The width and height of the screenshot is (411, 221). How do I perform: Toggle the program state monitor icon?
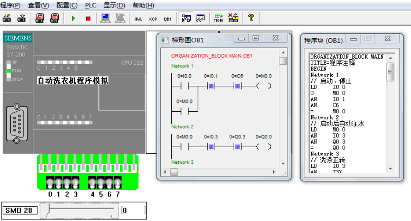click(187, 18)
